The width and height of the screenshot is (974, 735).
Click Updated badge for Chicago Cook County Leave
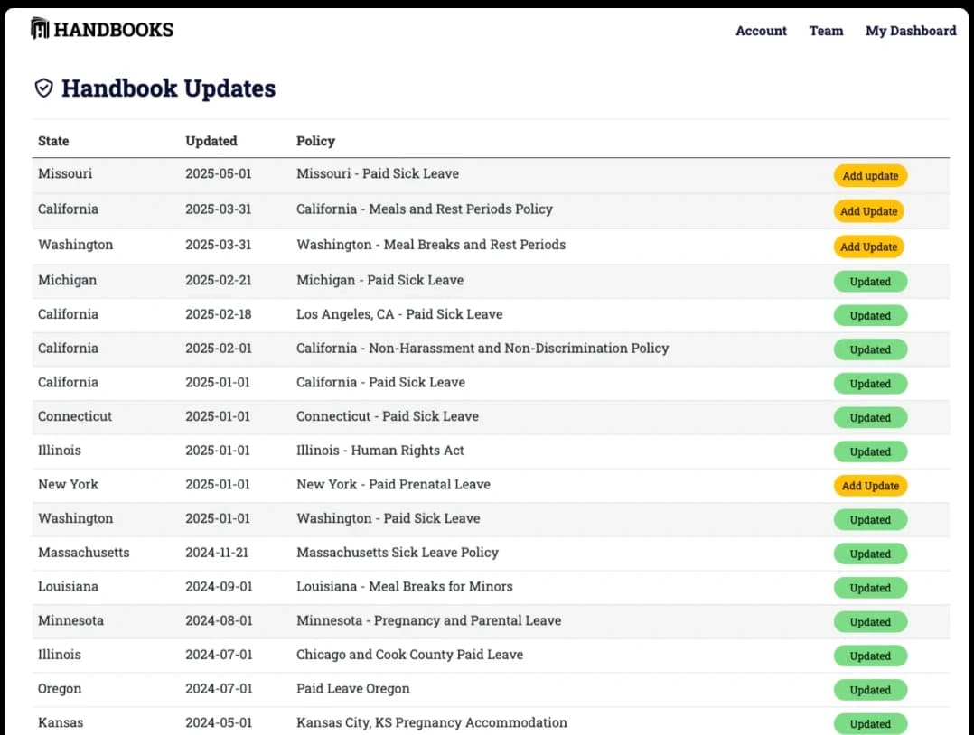pos(870,656)
